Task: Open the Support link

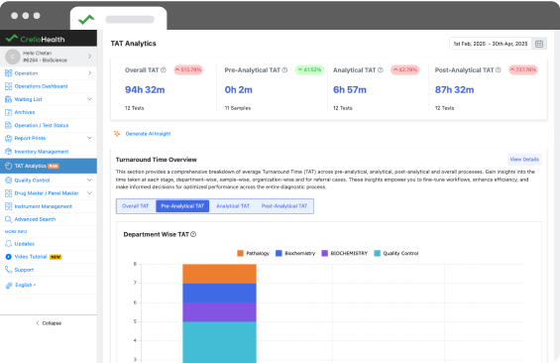Action: [24, 270]
